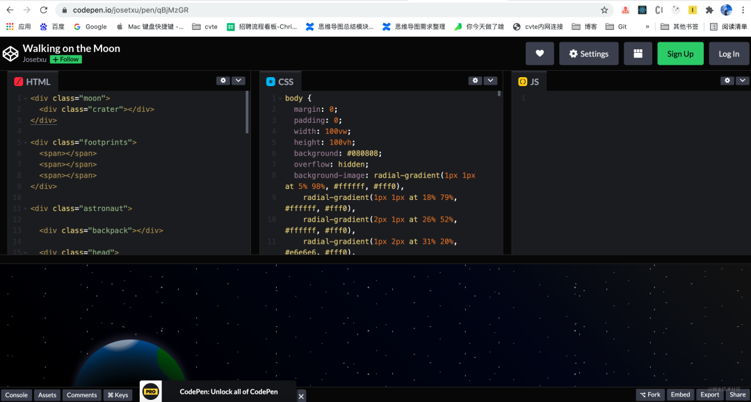Open the 你今天做了啥 bookmark
This screenshot has height=402, width=751.
coord(479,27)
